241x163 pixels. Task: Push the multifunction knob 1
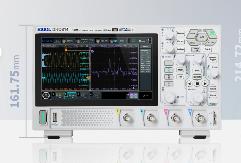tap(169, 35)
